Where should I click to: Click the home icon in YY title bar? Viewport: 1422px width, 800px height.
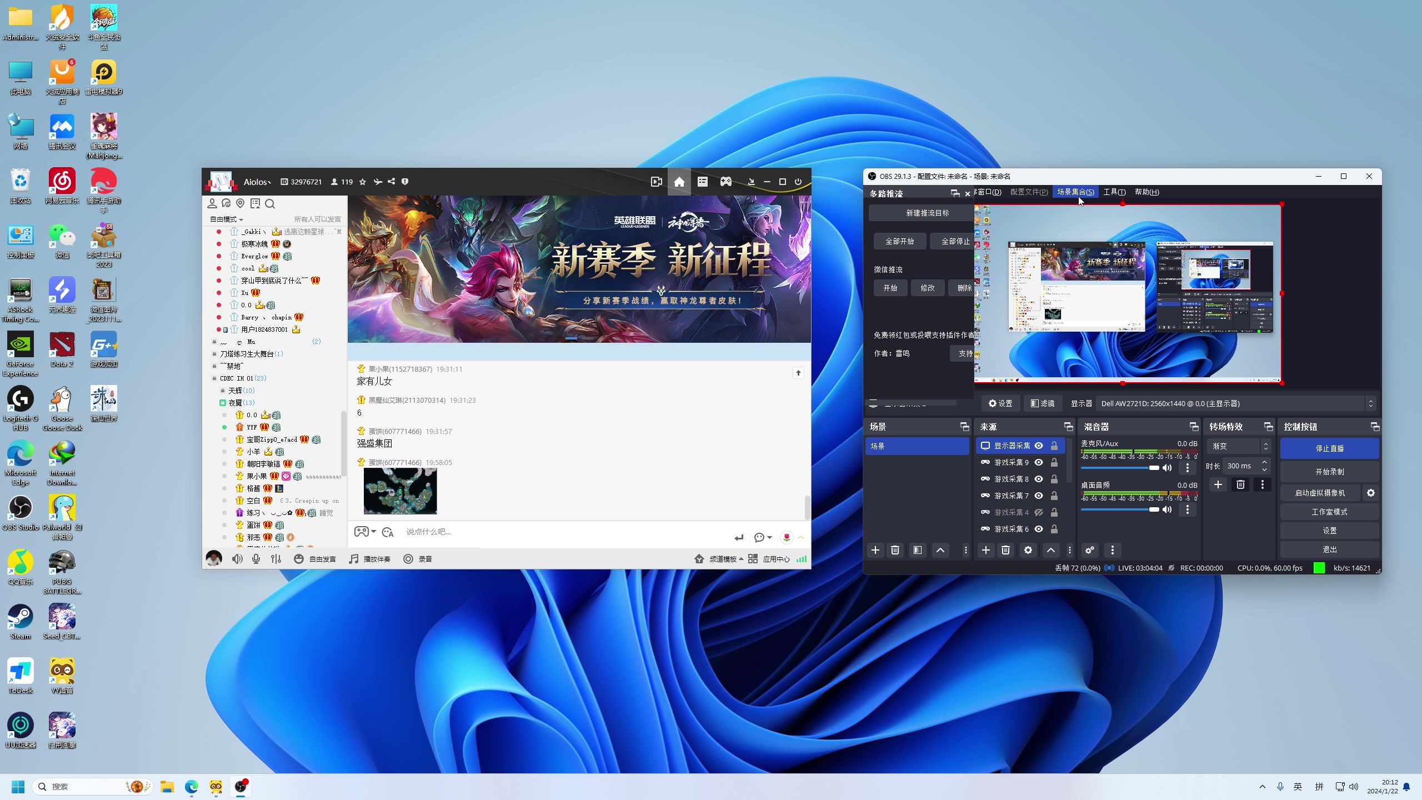679,182
